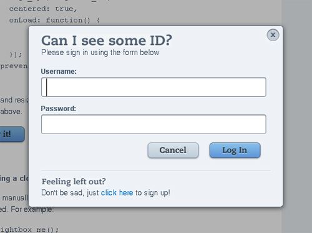Dismiss the lightbox via the gray overlay strip on the right
This screenshot has width=312, height=233.
(x=297, y=117)
